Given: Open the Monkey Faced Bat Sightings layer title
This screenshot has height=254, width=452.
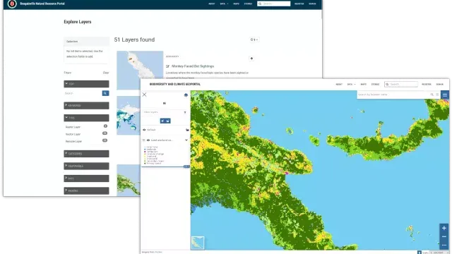Looking at the screenshot, I should coord(193,66).
